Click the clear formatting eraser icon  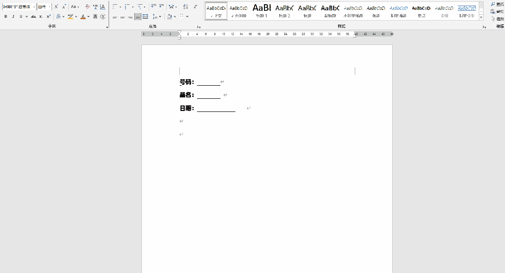click(x=87, y=7)
